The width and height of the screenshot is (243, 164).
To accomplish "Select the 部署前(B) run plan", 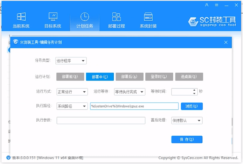I will pos(70,77).
